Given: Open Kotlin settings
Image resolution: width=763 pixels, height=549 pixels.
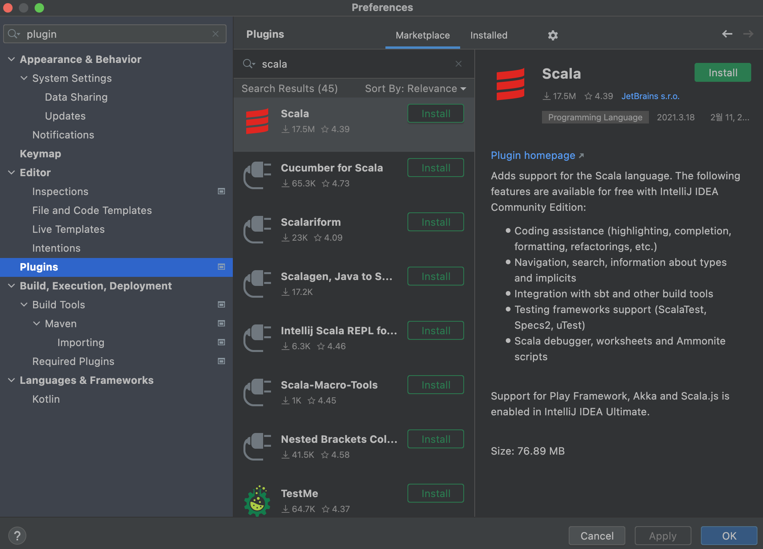Looking at the screenshot, I should click(46, 399).
